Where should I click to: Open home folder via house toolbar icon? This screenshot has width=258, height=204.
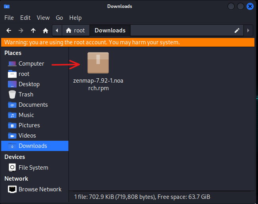coord(46,30)
